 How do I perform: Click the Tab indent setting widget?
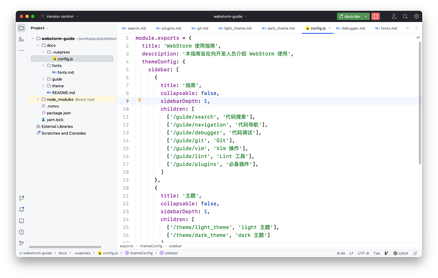point(376,253)
